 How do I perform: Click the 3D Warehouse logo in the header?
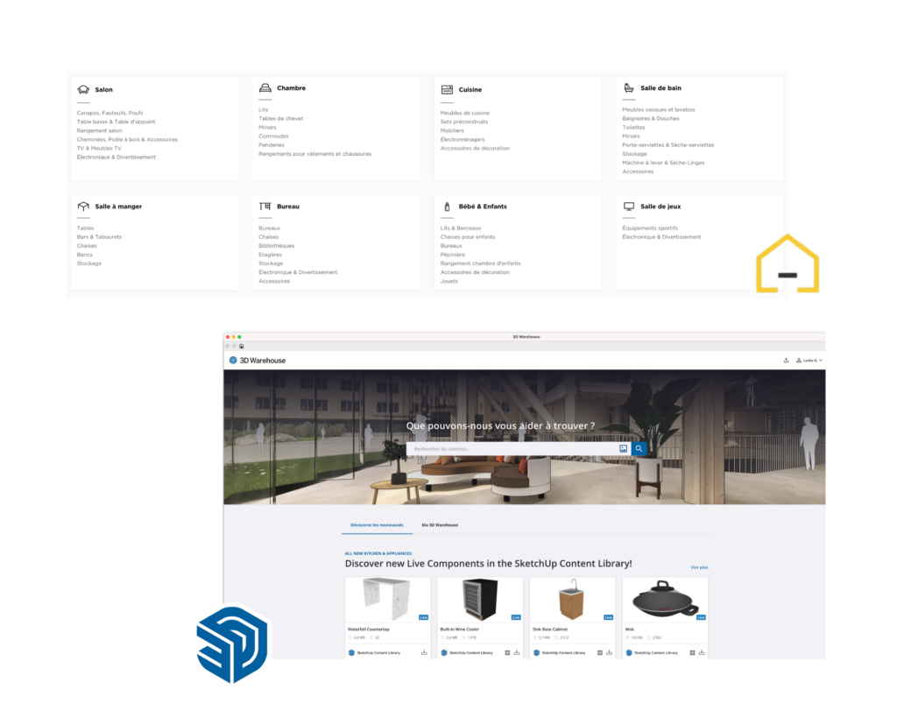[258, 360]
